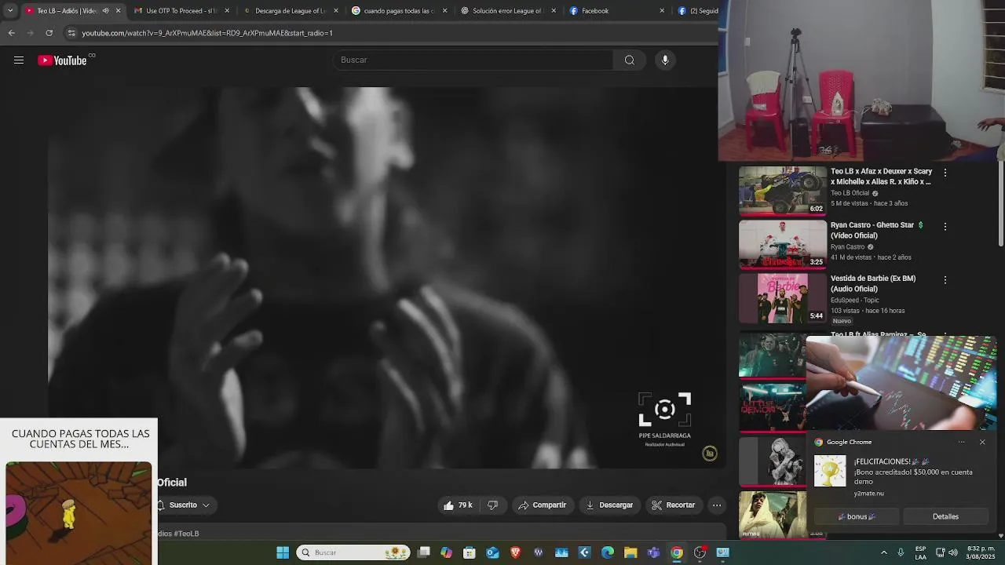
Task: Click the Windows taskbar Buscar search box
Action: 353,552
